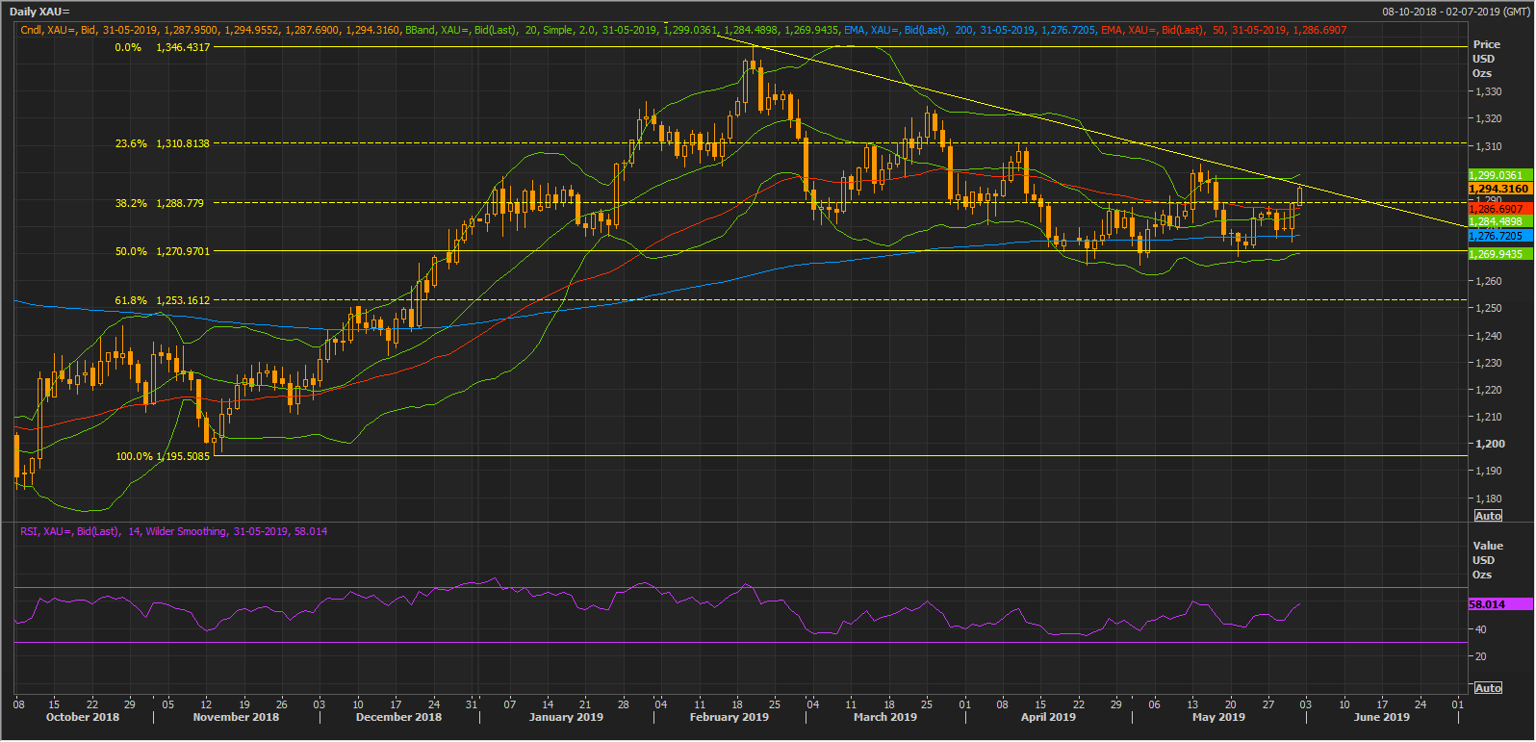The height and width of the screenshot is (742, 1536).
Task: Click the October 2018 time axis label
Action: point(83,717)
